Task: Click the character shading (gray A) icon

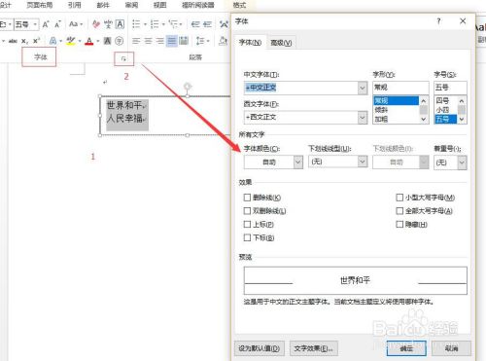Action: click(x=107, y=41)
